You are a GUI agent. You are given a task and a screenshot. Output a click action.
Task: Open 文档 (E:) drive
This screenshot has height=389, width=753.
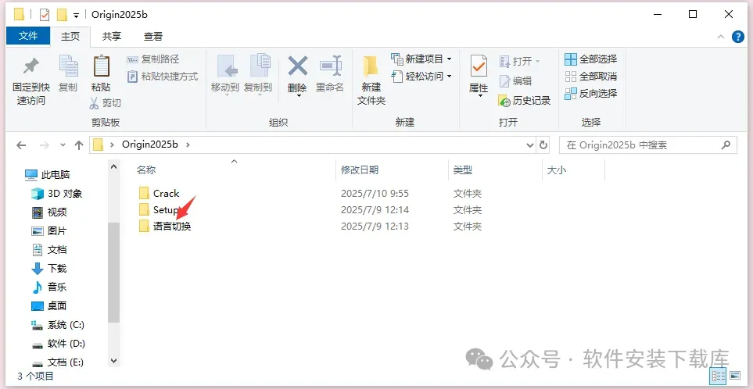58,362
